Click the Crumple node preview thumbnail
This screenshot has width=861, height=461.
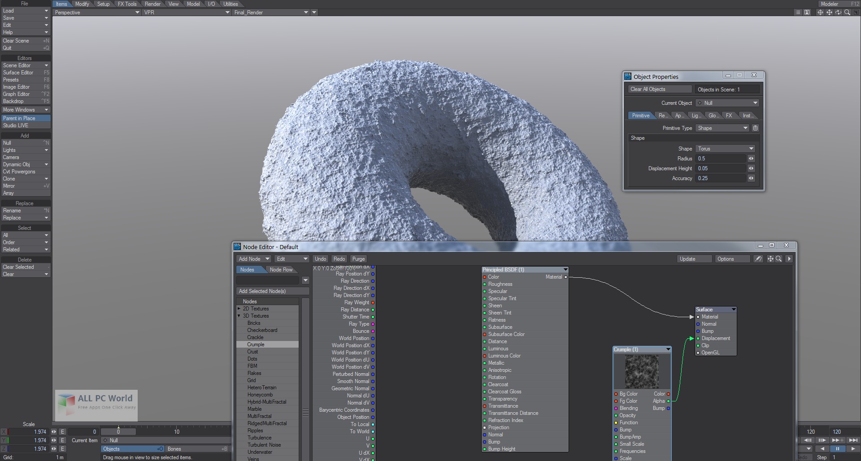[x=642, y=371]
